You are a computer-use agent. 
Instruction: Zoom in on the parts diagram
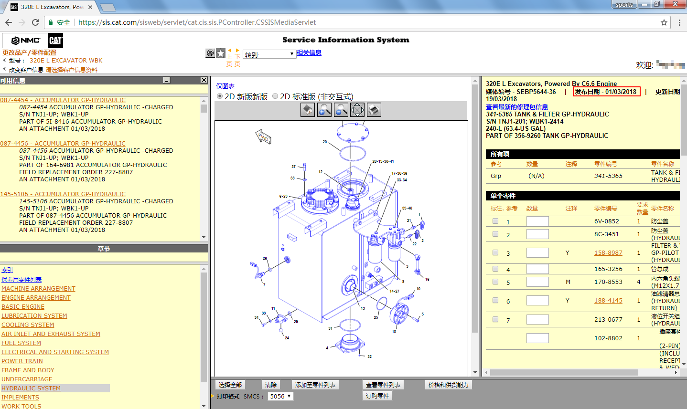(324, 110)
